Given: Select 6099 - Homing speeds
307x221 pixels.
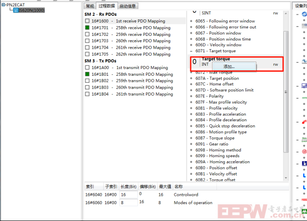Looking at the screenshot, I should (x=217, y=156).
